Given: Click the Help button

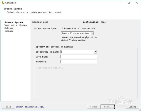Looking at the screenshot, I should (x=9, y=107).
